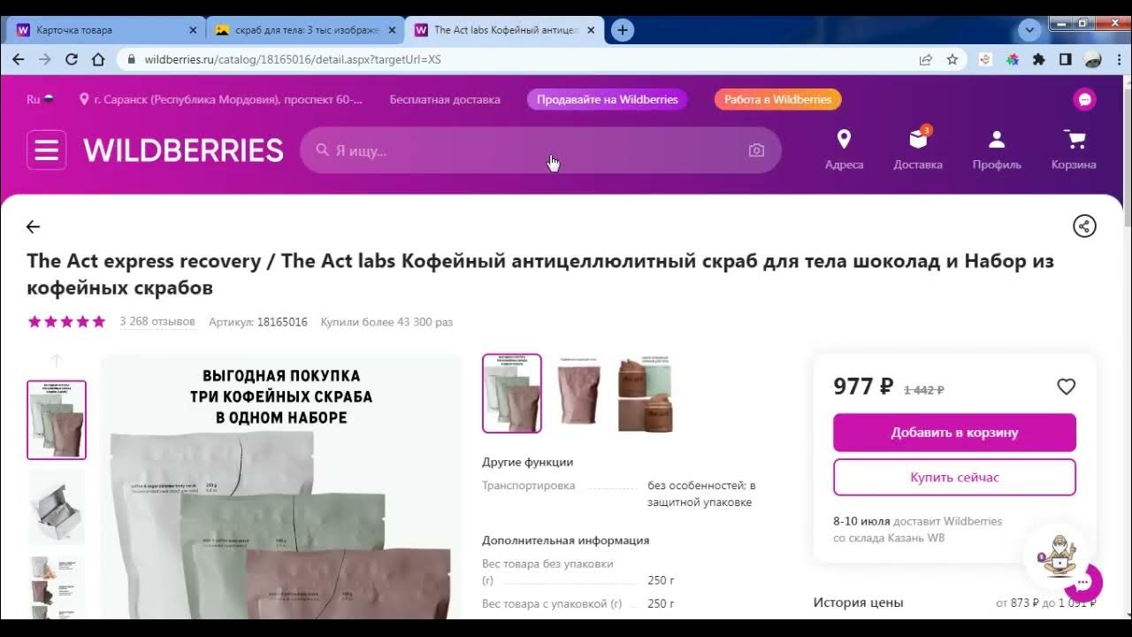The image size is (1132, 637).
Task: Click the WILDBERRIES logo
Action: [183, 150]
